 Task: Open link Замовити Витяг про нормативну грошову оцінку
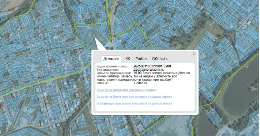click(x=134, y=97)
